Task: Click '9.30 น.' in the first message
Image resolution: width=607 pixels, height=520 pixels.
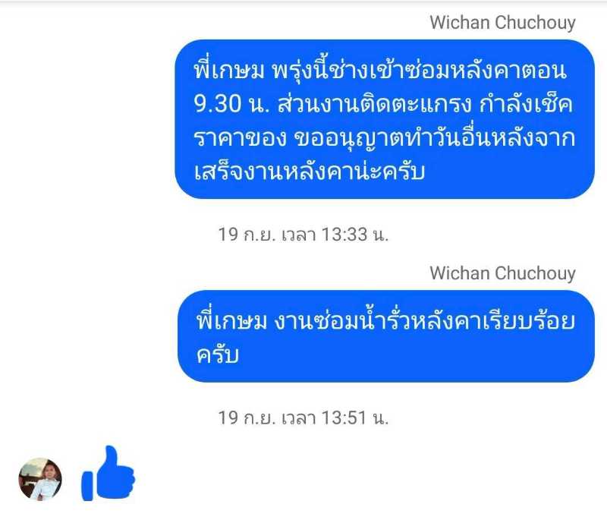Action: click(x=231, y=105)
